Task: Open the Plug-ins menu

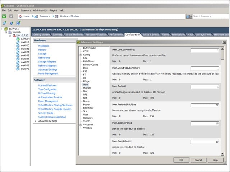Action: point(54,10)
